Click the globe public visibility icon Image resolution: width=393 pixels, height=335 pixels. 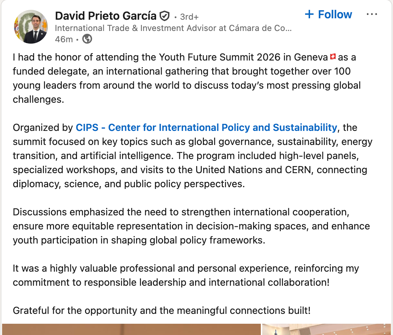[87, 39]
